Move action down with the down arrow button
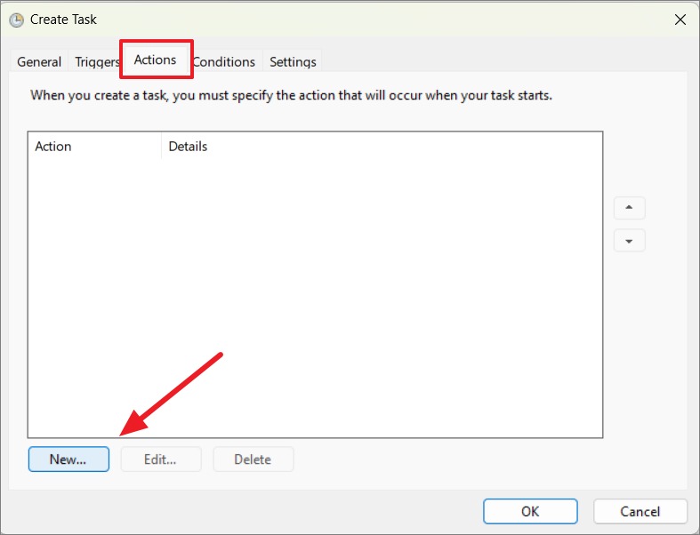Screen dimensions: 700x535 pos(630,241)
